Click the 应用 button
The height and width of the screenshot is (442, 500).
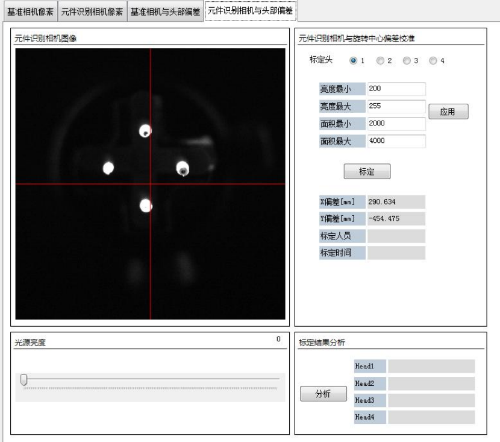point(448,112)
